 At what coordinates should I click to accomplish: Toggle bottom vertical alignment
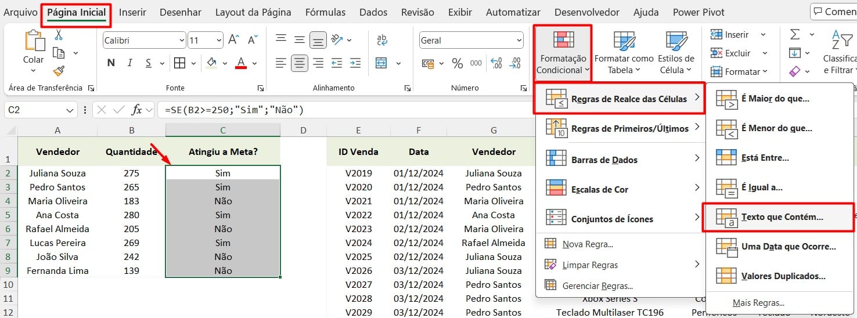[318, 40]
